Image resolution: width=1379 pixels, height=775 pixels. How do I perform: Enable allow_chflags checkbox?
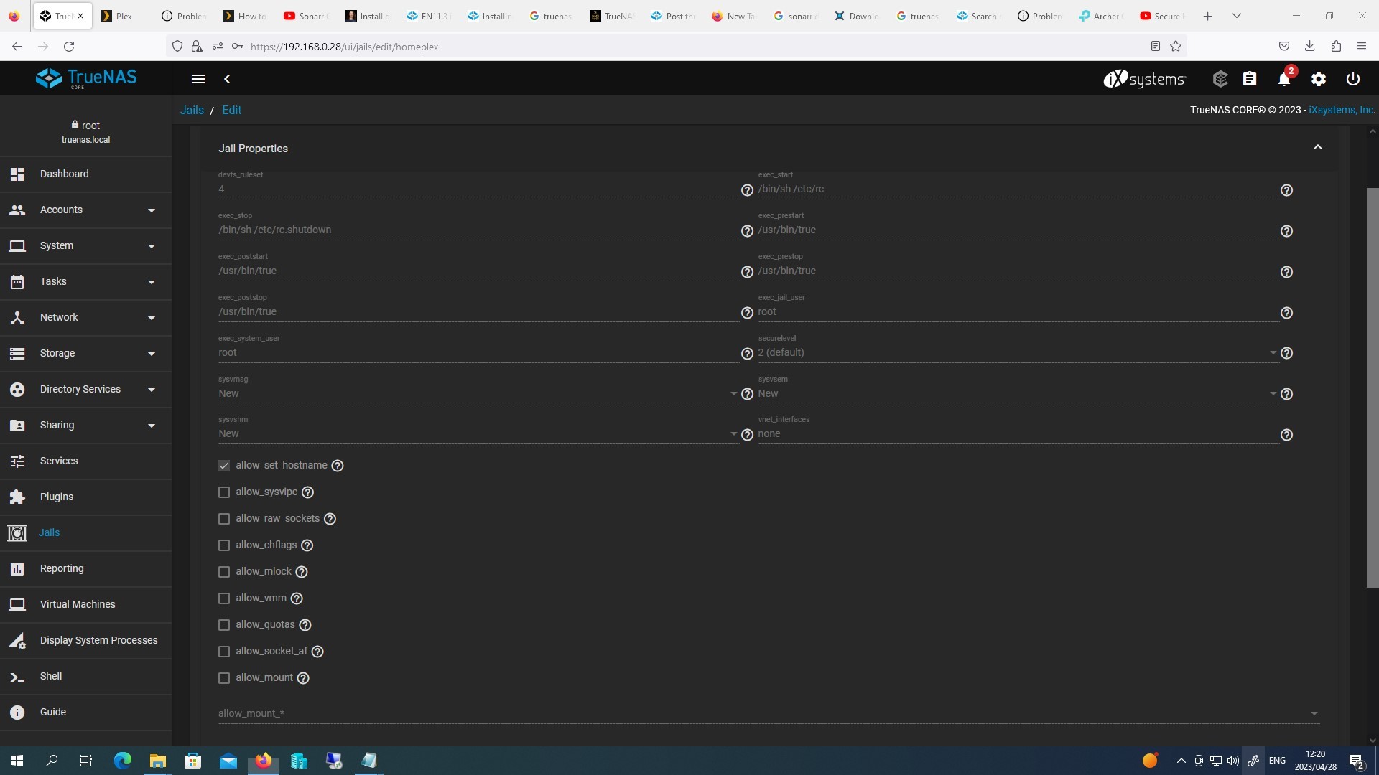coord(224,545)
